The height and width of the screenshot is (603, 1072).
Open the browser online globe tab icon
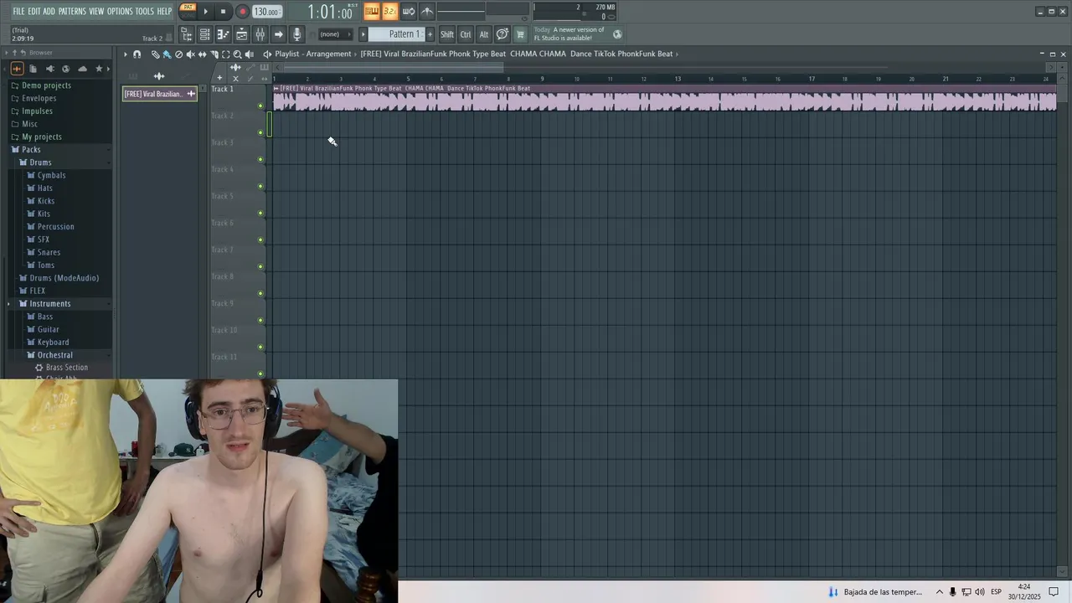point(65,69)
